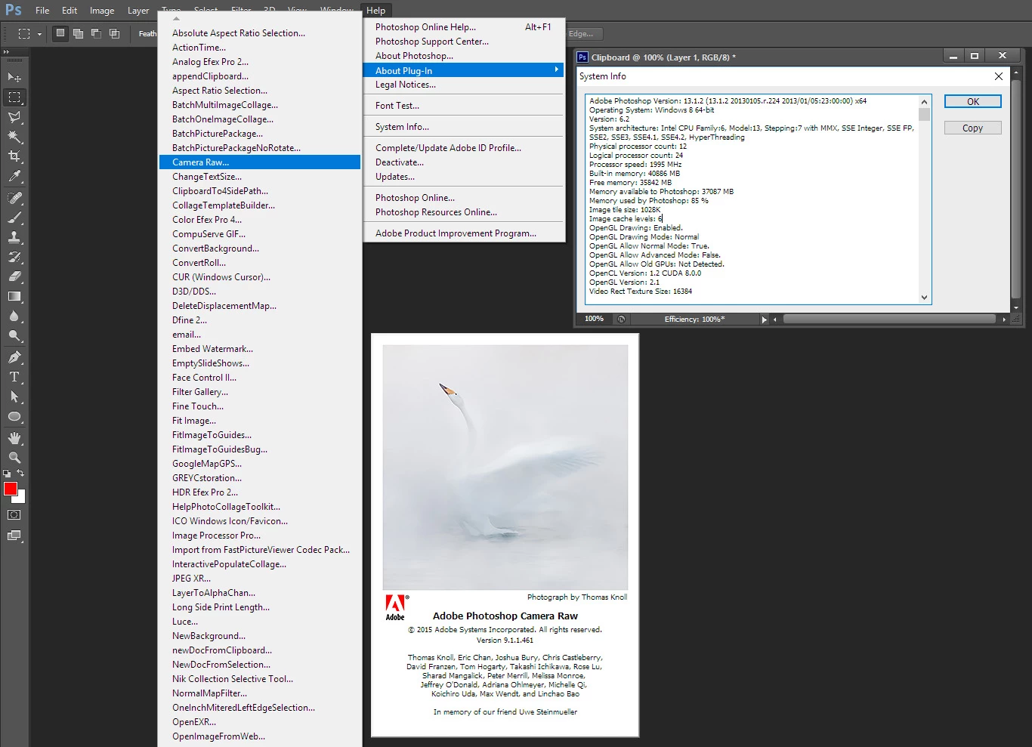Toggle Quick Mask mode
1032x747 pixels.
(x=14, y=515)
